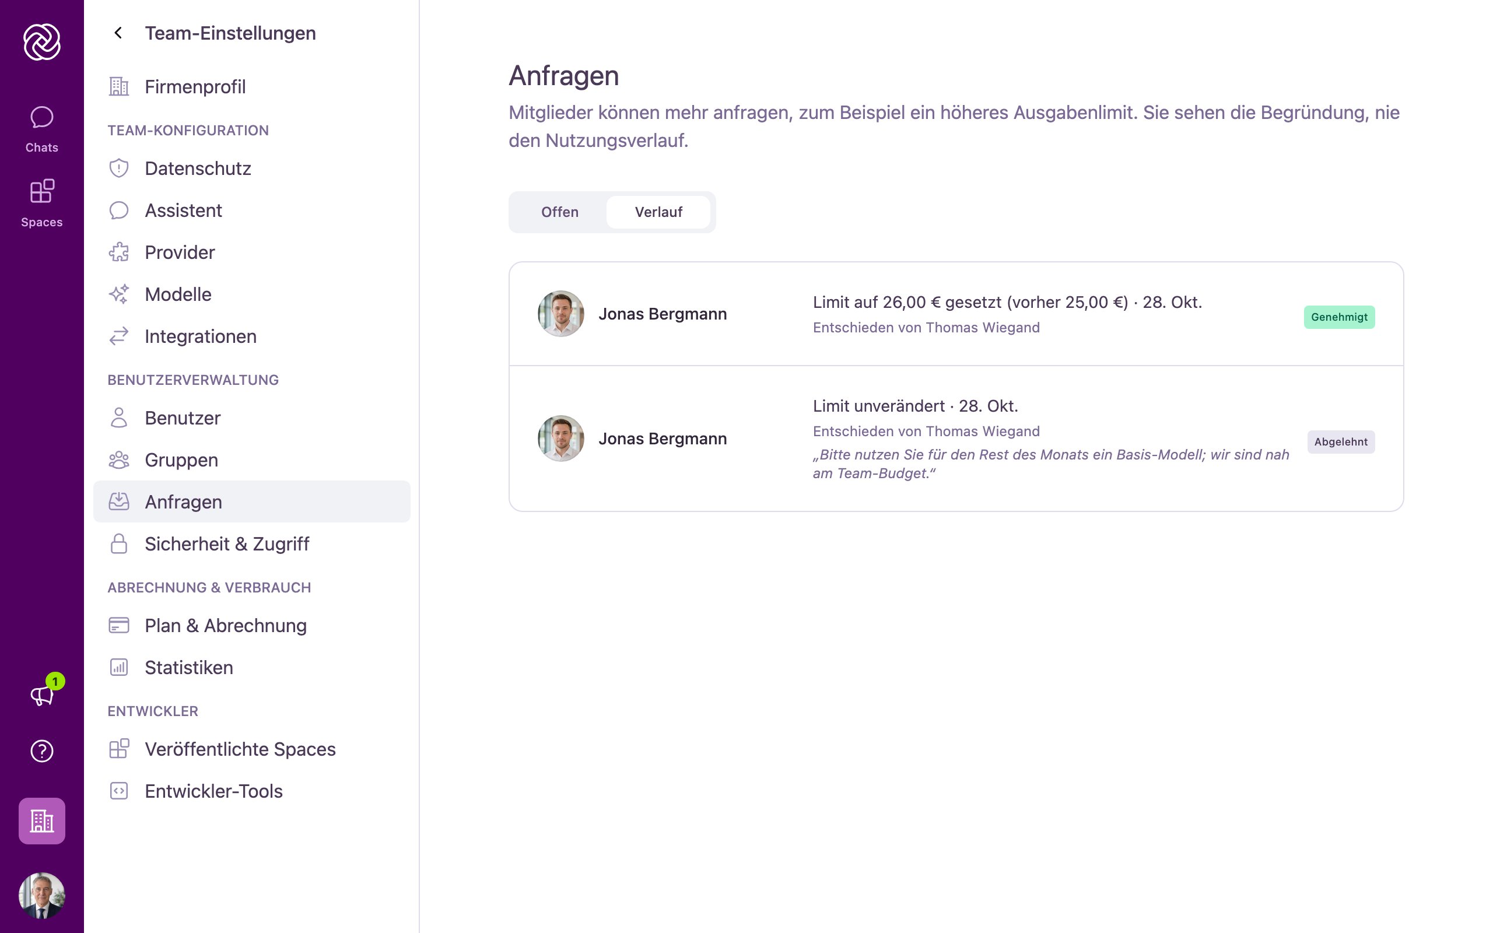Click the Assistent speech bubble icon

click(x=119, y=210)
